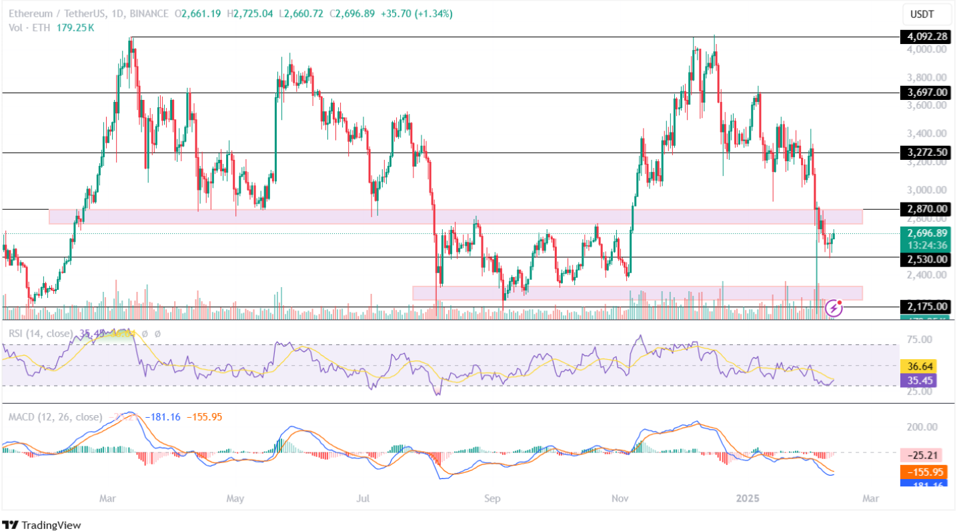Click the open value O2,661.19

pos(198,13)
